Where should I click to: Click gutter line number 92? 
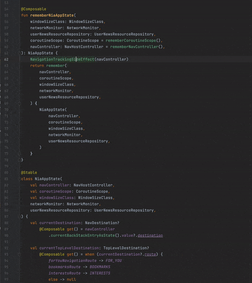click(6, 248)
